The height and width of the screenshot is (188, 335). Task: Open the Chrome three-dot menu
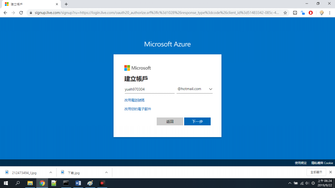click(x=330, y=13)
